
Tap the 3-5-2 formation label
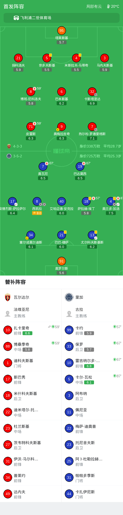point(18,156)
